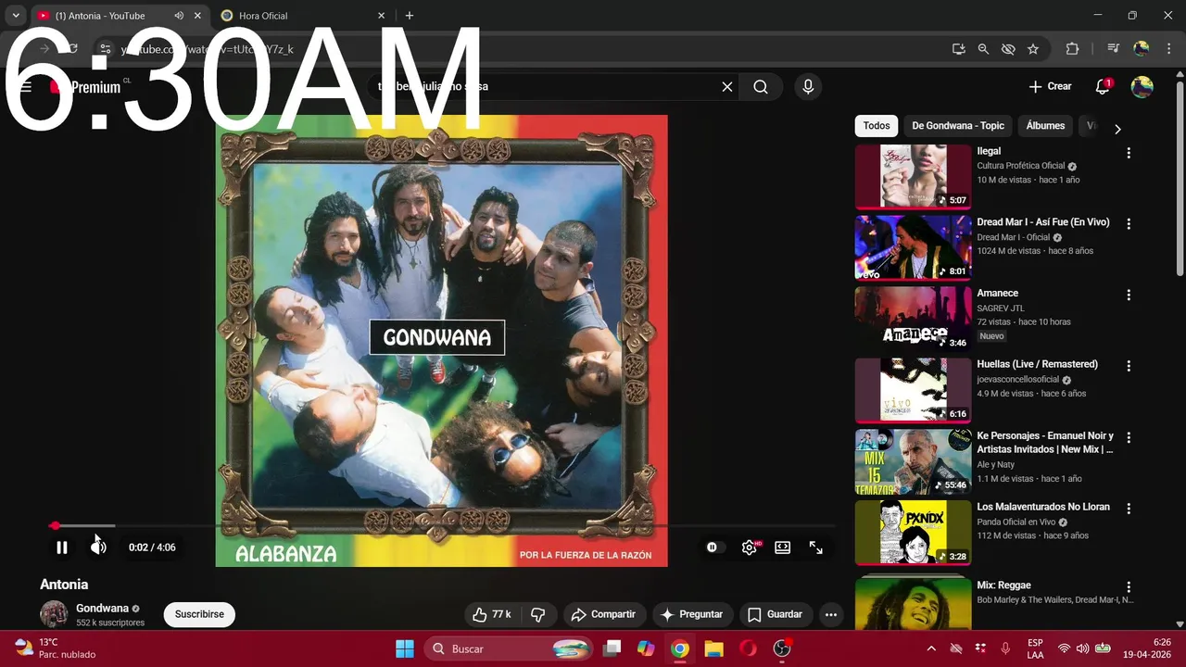Image resolution: width=1186 pixels, height=667 pixels.
Task: Open the Amanece video title
Action: coord(997,294)
